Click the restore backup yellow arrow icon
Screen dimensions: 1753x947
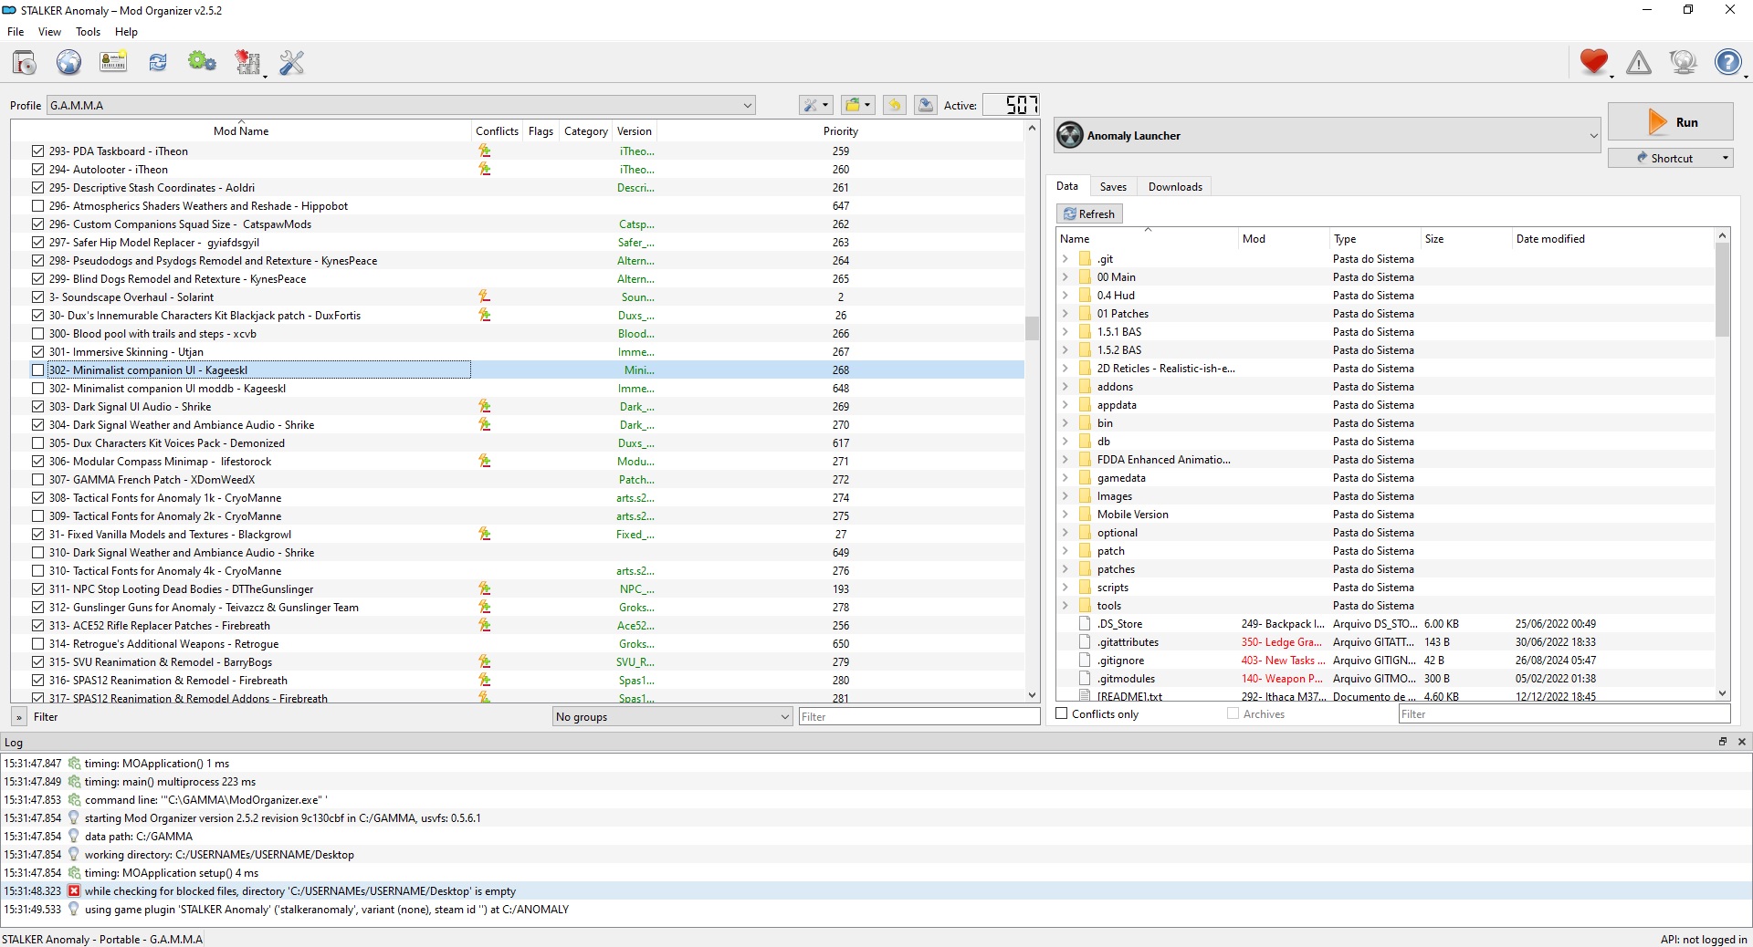(895, 105)
